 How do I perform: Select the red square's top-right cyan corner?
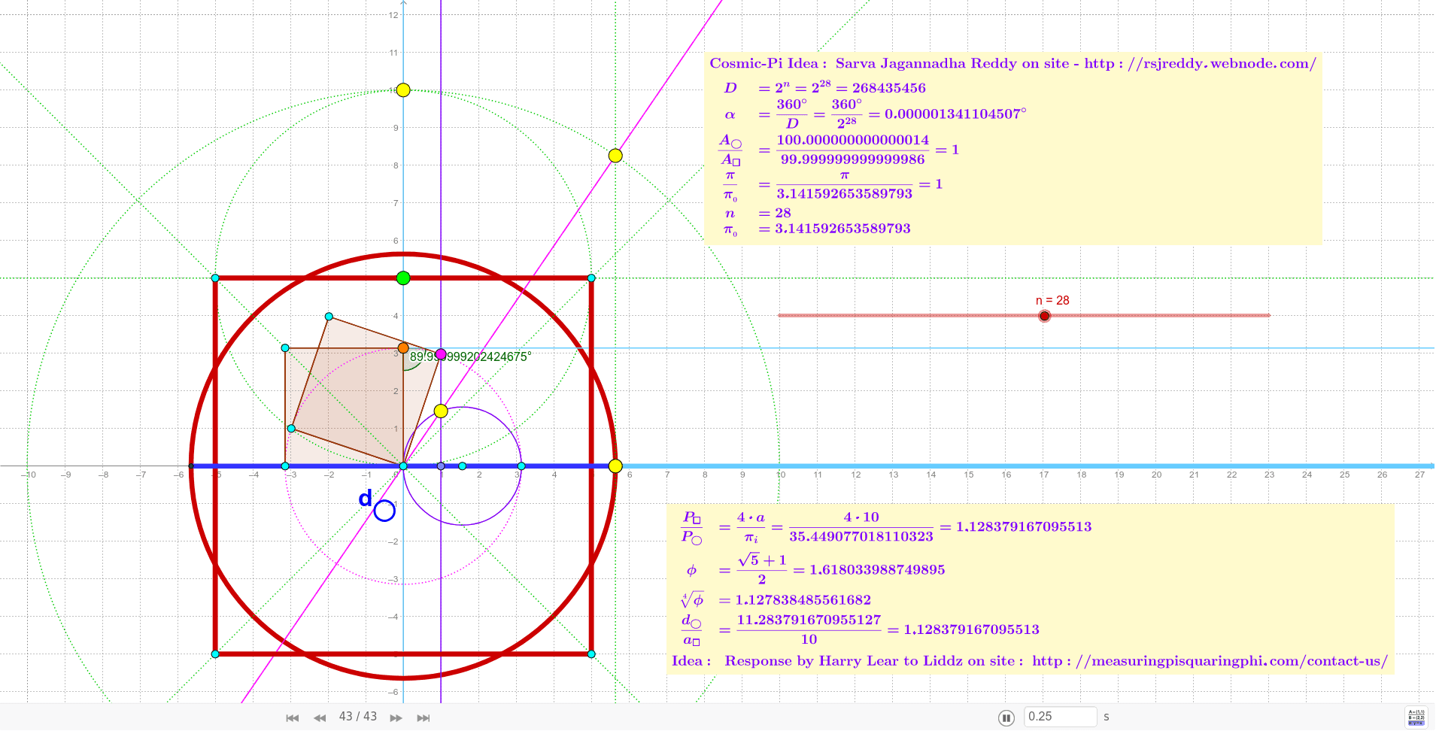click(x=591, y=278)
